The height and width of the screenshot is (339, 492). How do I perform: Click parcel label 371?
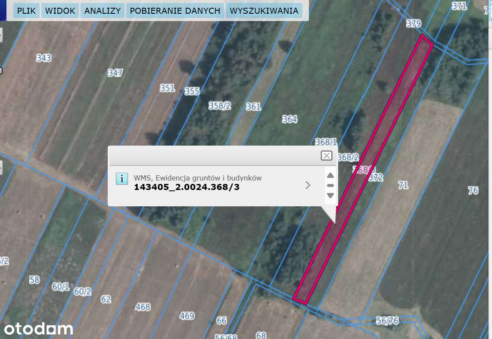tap(459, 6)
